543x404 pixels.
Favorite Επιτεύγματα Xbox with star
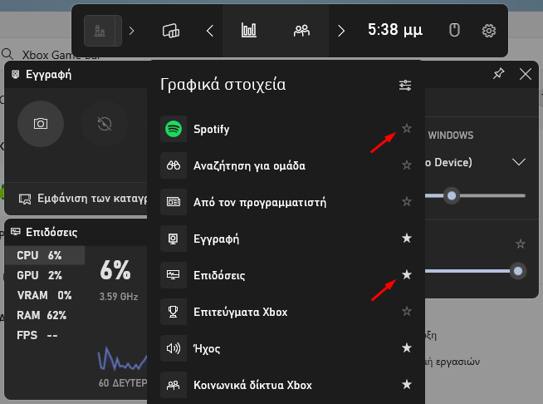point(407,312)
